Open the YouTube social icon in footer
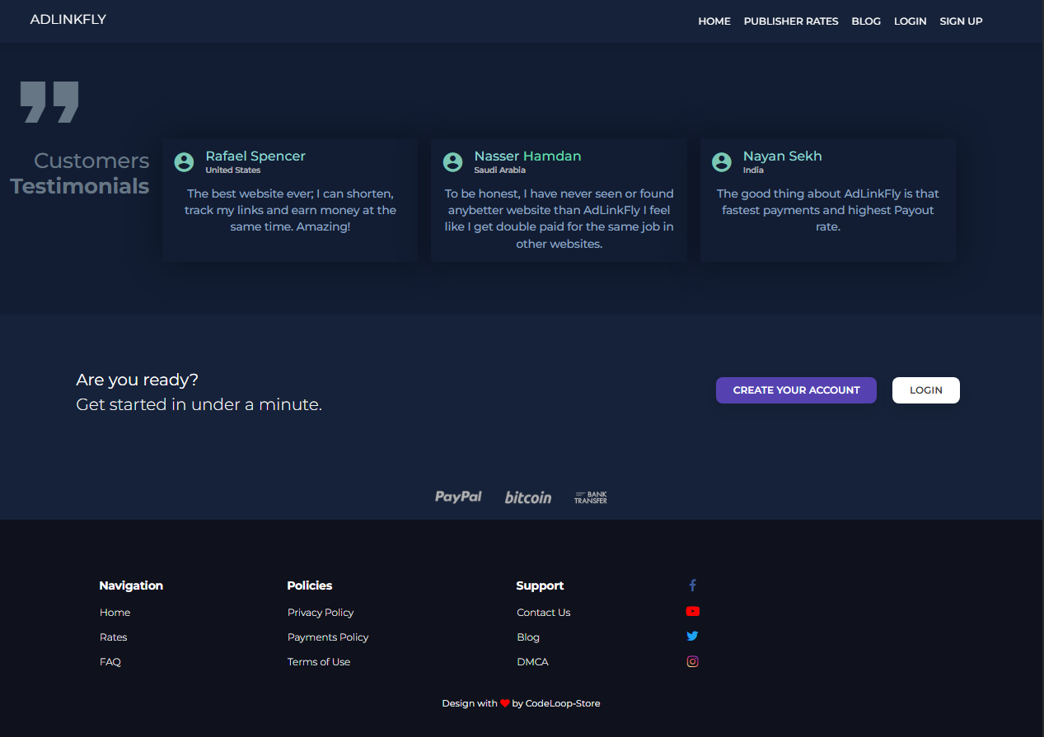The width and height of the screenshot is (1044, 737). (692, 611)
